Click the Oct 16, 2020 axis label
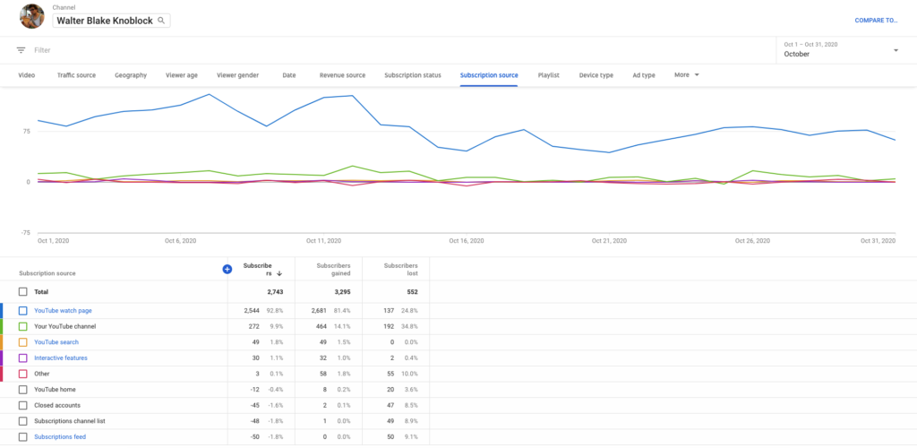Viewport: 917px width, 448px height. (x=466, y=241)
